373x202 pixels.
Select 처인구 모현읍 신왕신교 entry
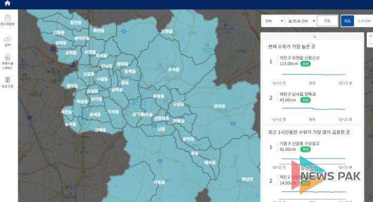tap(299, 57)
